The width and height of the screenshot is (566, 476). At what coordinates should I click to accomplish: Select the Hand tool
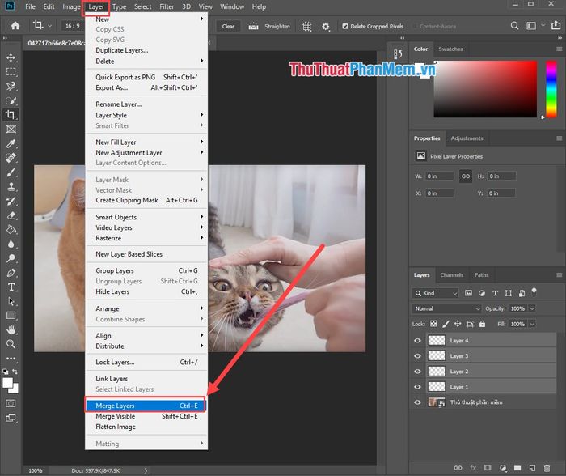(x=11, y=329)
